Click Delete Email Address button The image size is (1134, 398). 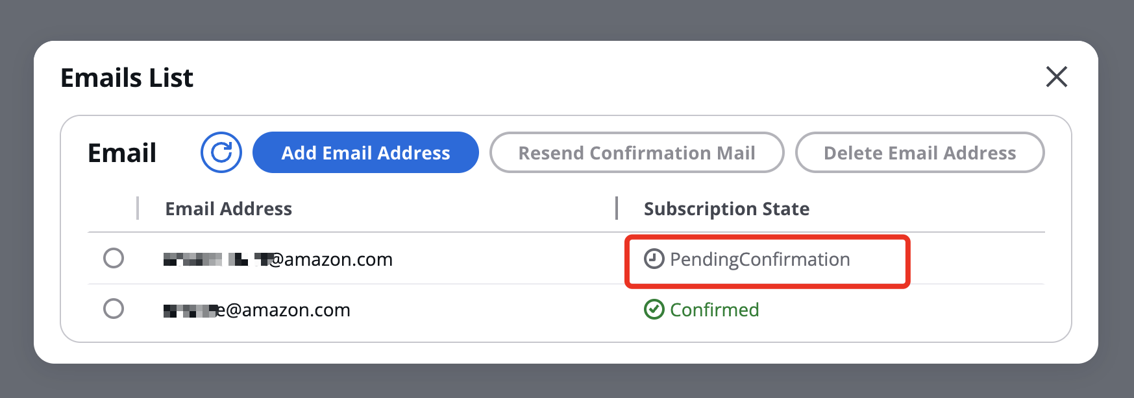click(x=920, y=152)
